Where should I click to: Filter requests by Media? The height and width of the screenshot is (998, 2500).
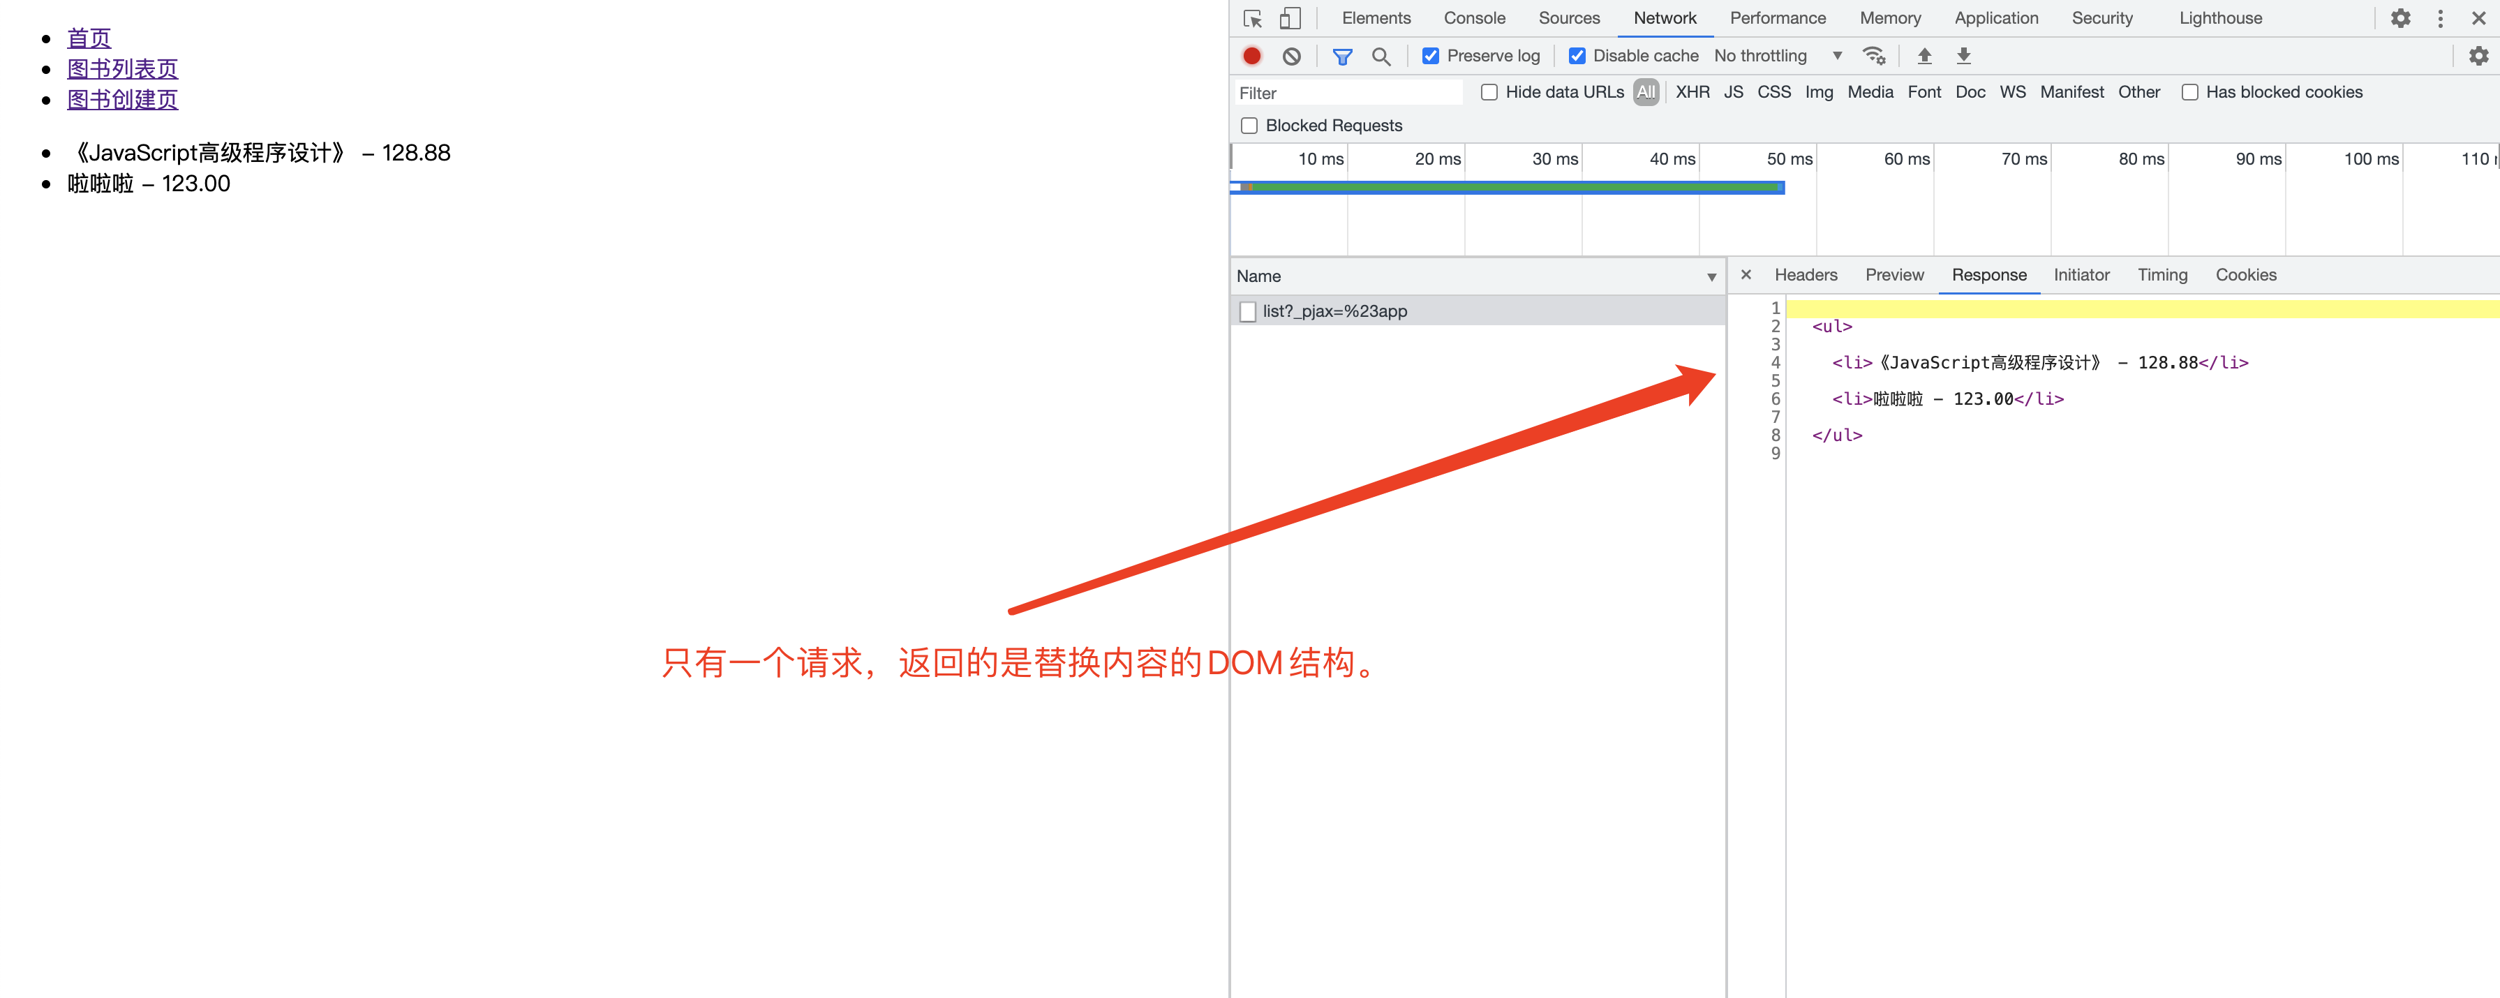coord(1870,92)
